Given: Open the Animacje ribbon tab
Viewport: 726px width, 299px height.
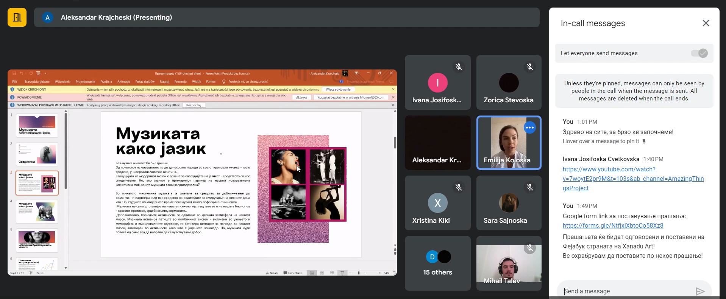Looking at the screenshot, I should click(123, 82).
